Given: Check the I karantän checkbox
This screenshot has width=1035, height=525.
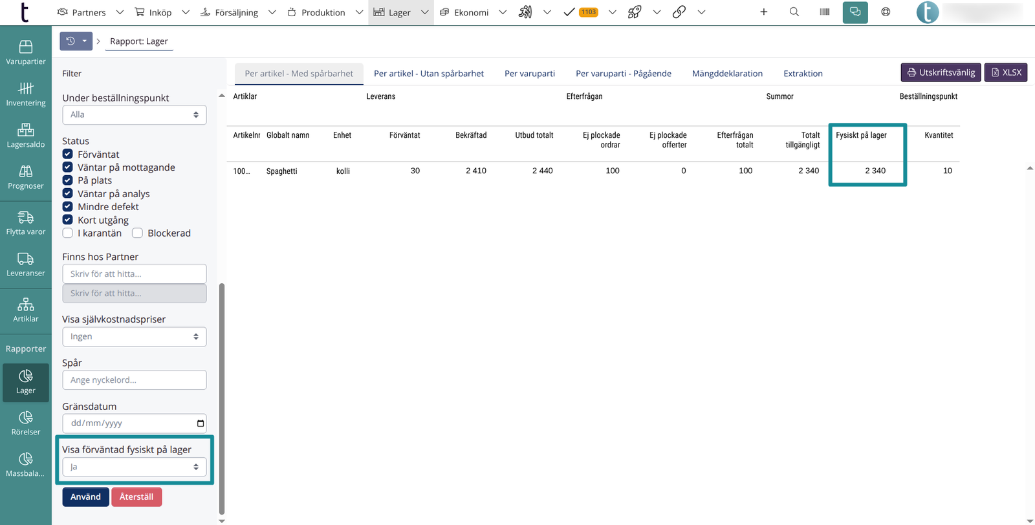Looking at the screenshot, I should point(68,233).
